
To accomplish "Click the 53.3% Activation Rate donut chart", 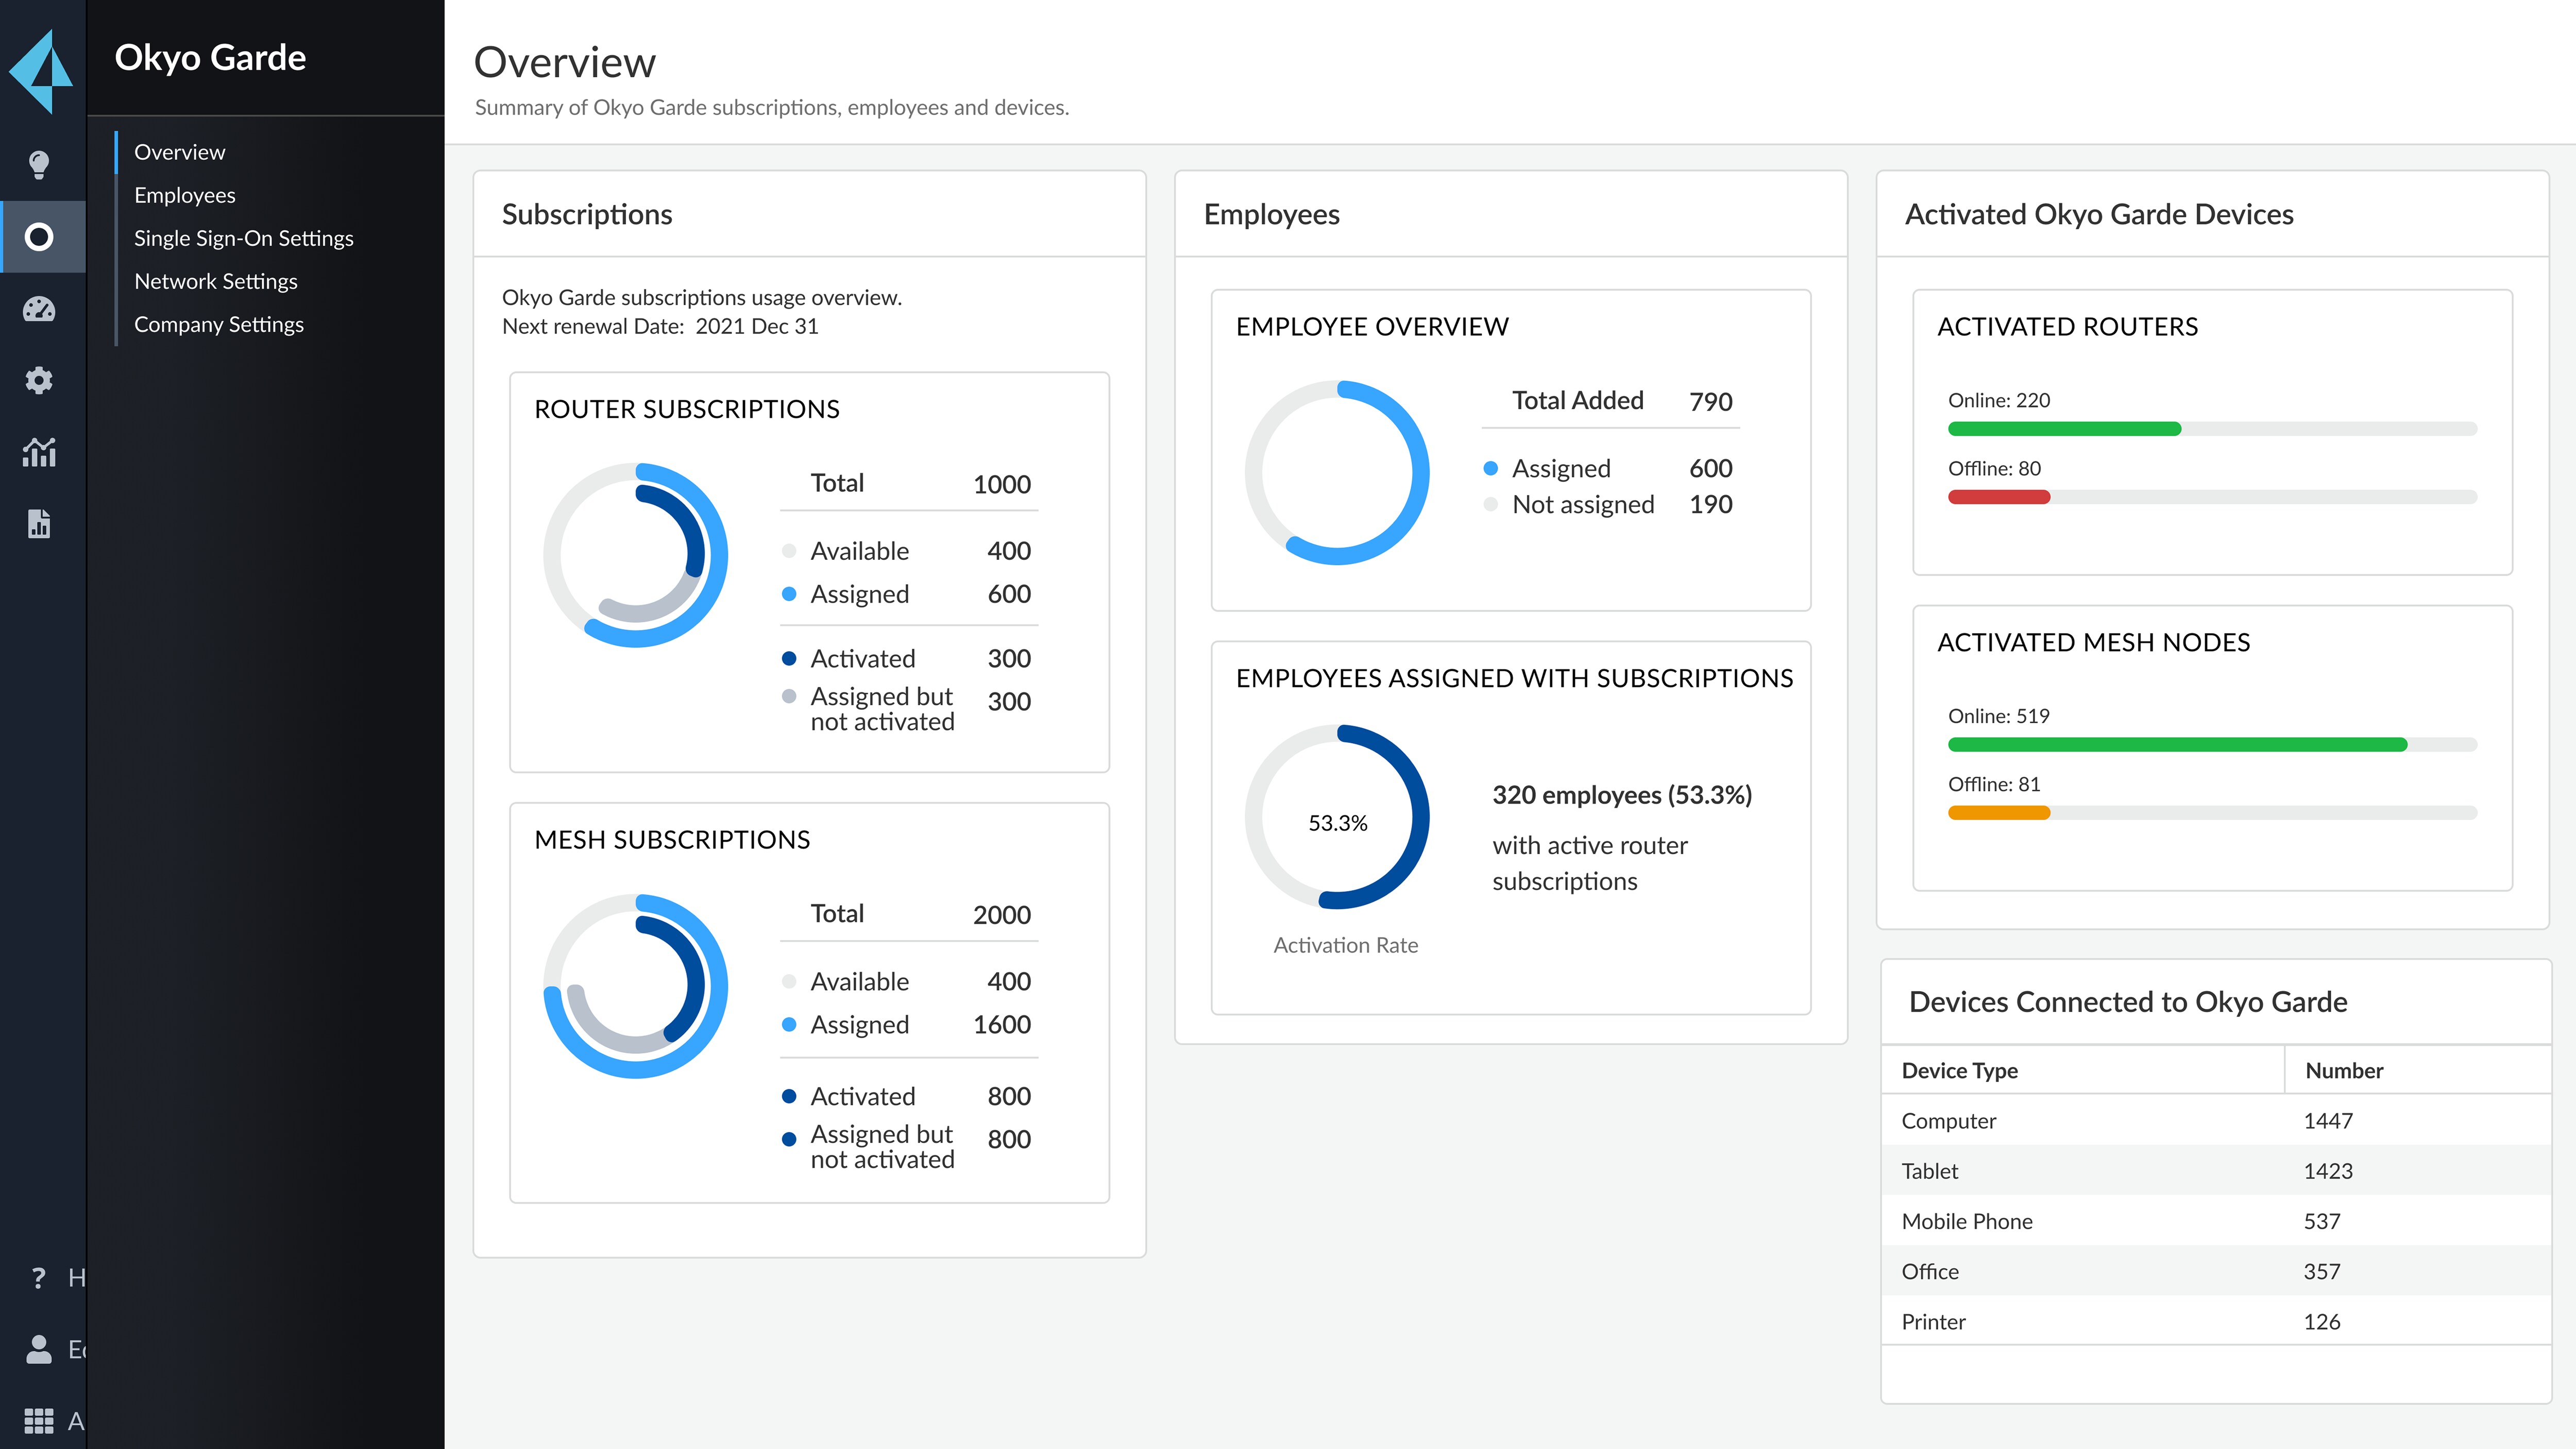I will 1337,818.
